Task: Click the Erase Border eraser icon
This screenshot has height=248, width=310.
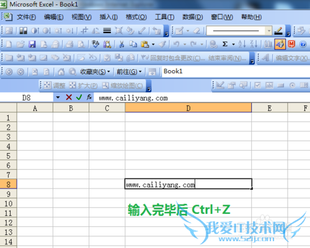Action: point(197,31)
